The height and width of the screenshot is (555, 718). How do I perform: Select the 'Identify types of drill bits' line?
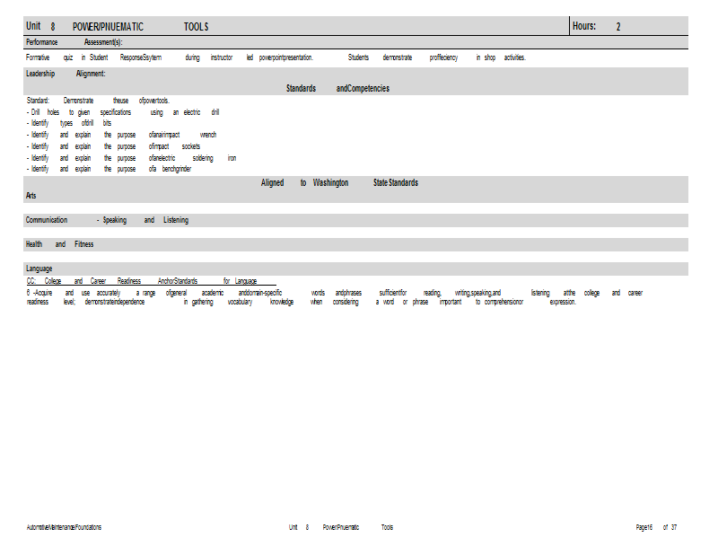click(69, 123)
